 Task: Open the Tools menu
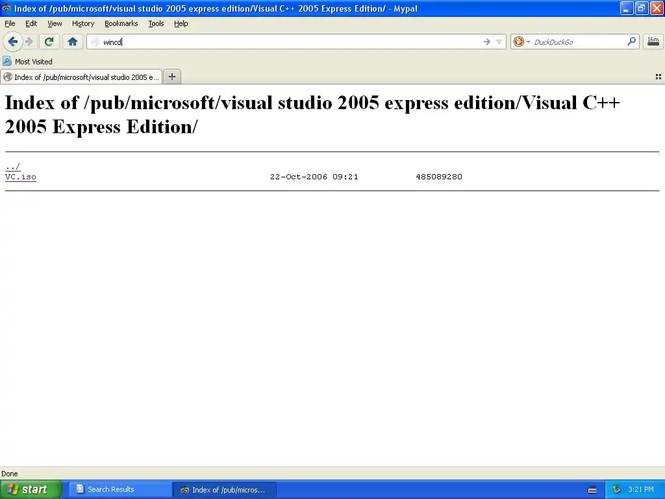click(x=156, y=24)
